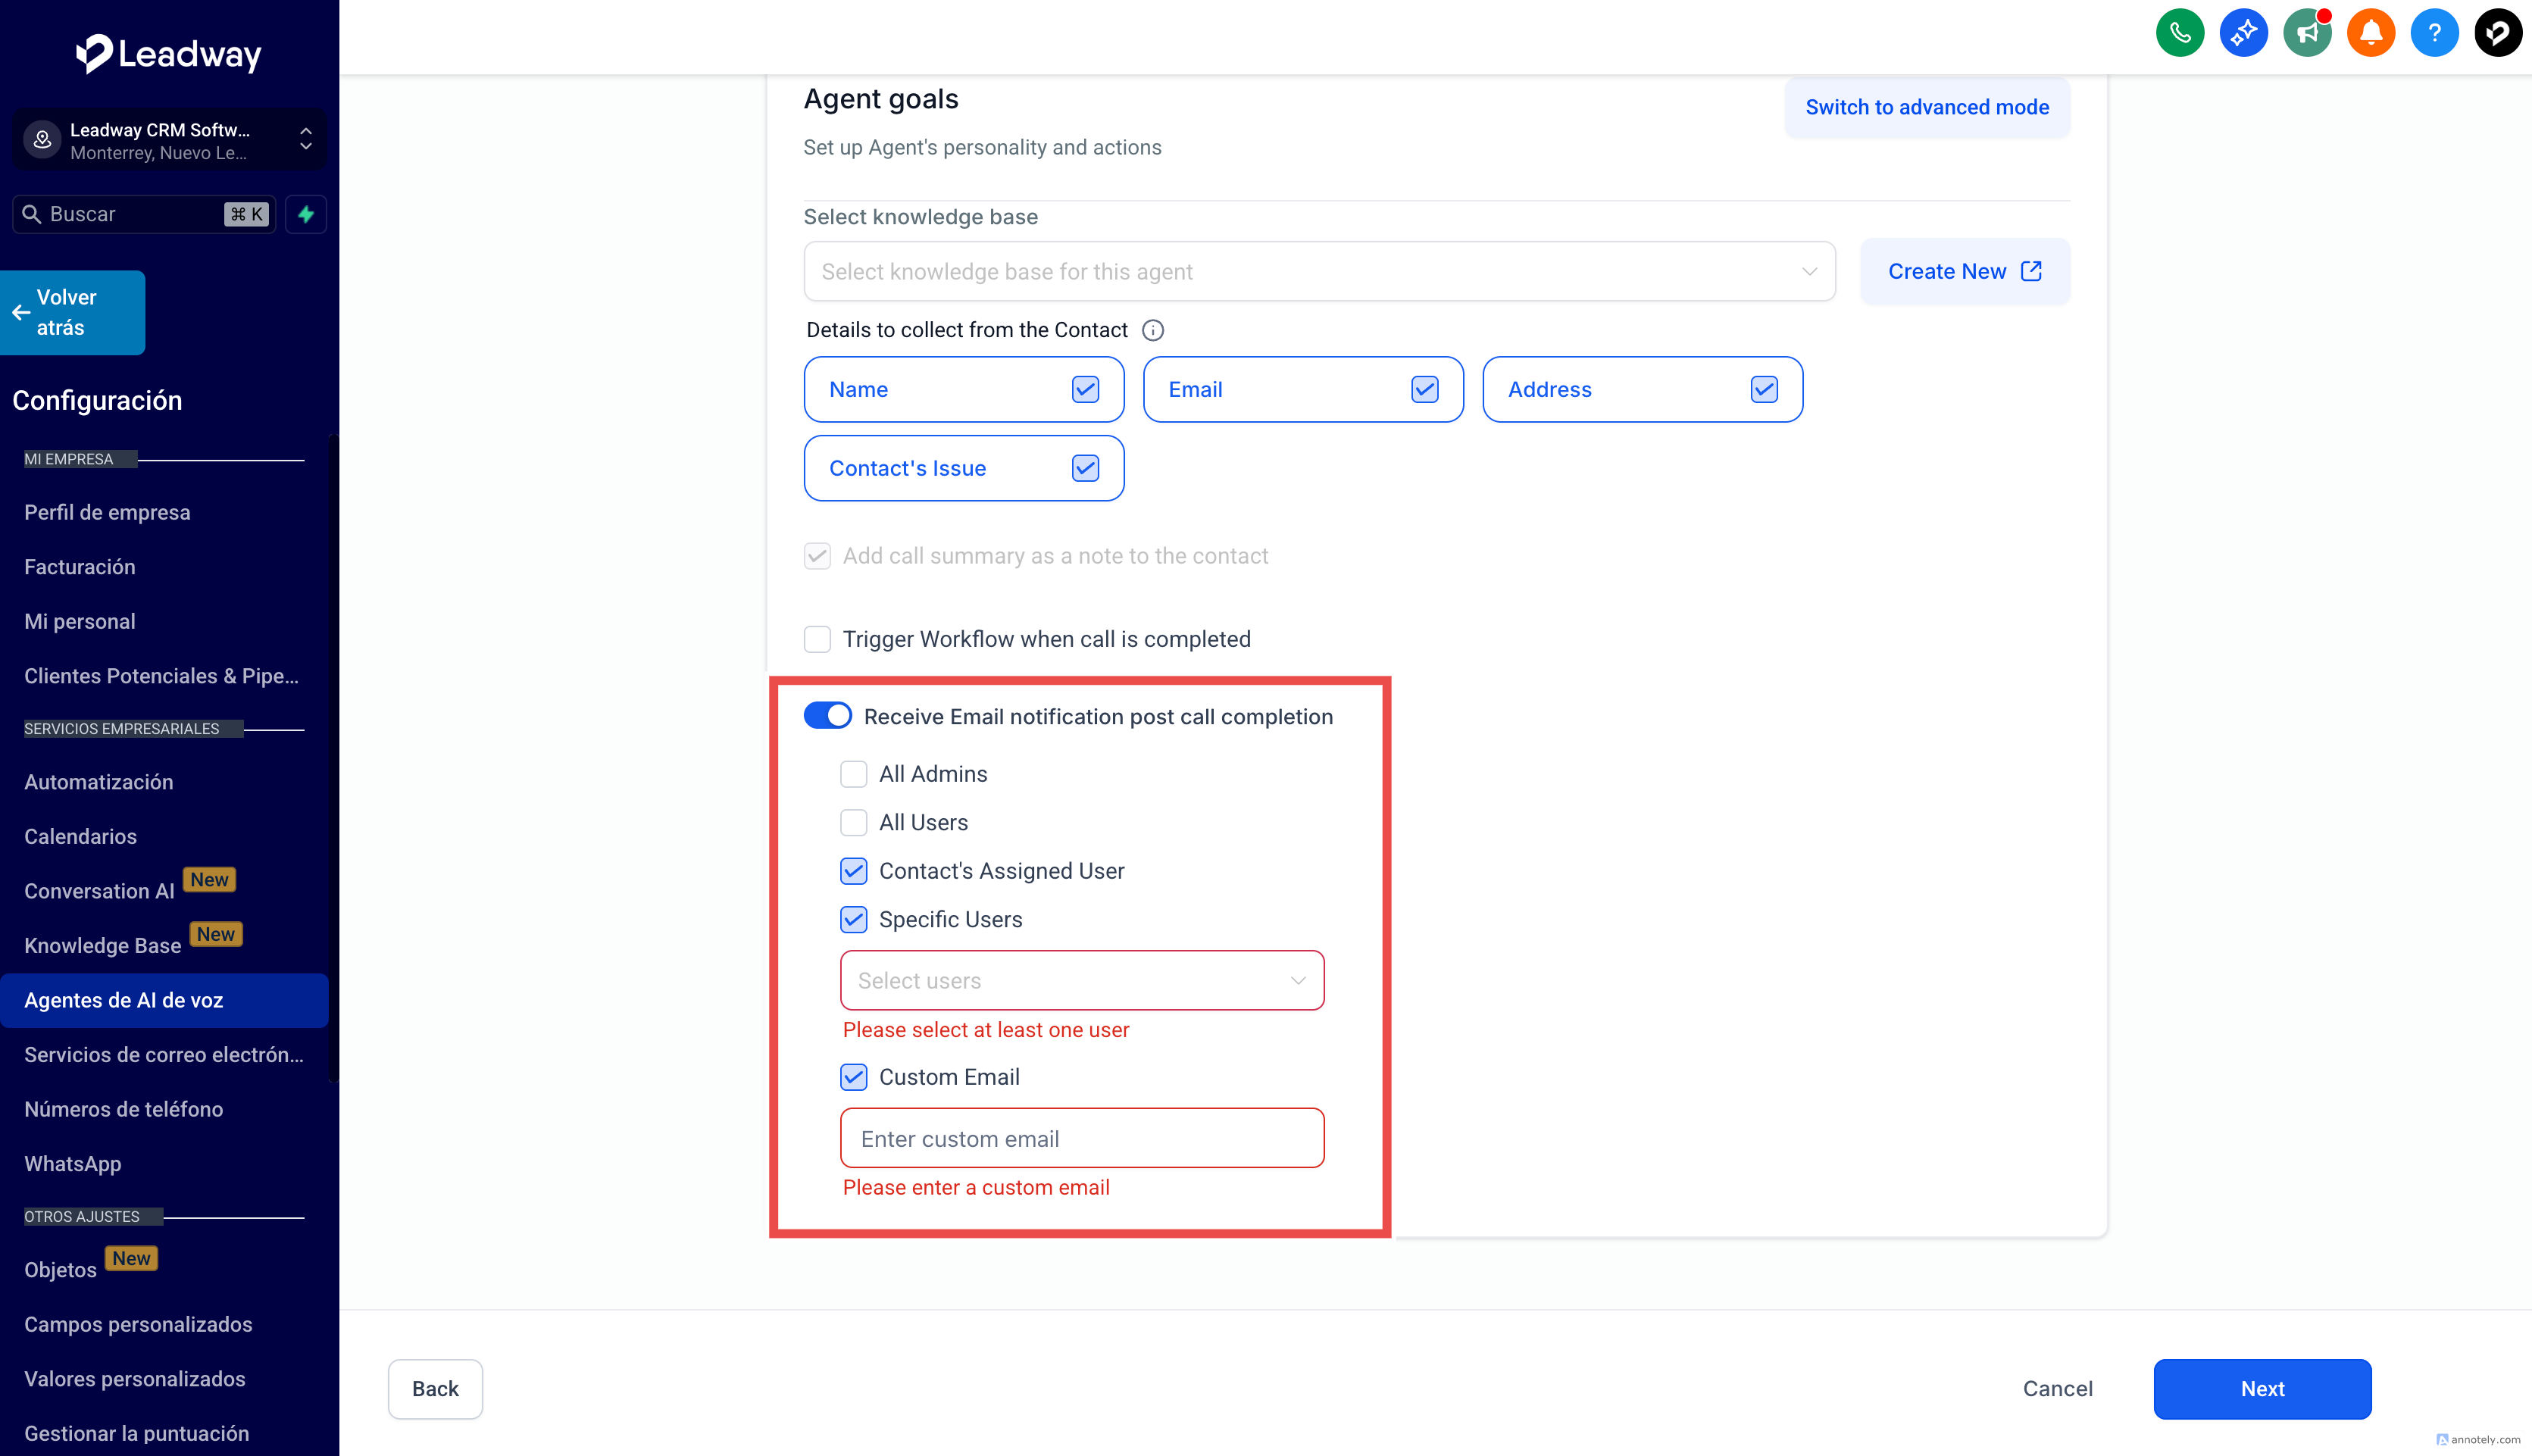Click Switch to advanced mode

[x=1926, y=107]
